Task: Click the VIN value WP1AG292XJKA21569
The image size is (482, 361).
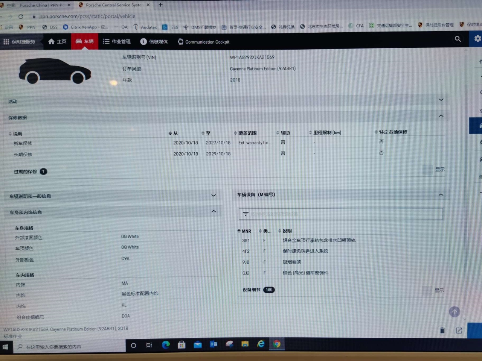Action: tap(252, 57)
